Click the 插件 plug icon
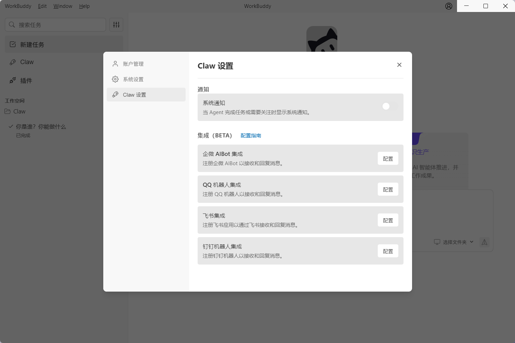515x343 pixels. 13,81
